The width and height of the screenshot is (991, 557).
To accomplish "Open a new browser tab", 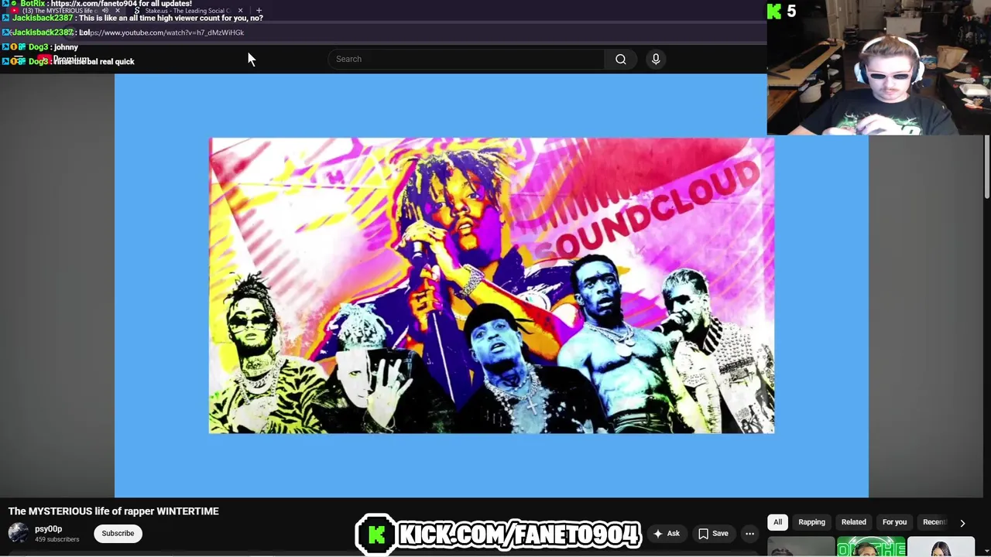I will pos(259,11).
